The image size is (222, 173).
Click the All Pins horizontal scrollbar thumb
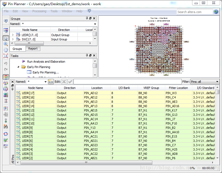point(86,162)
